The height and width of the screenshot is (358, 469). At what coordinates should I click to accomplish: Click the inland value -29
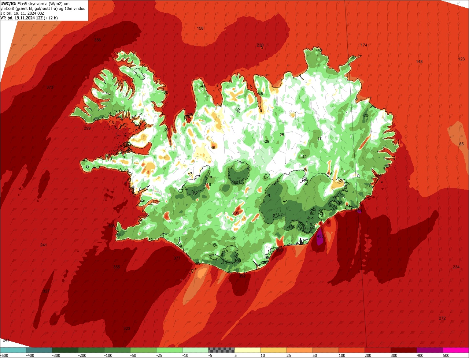coord(266,141)
